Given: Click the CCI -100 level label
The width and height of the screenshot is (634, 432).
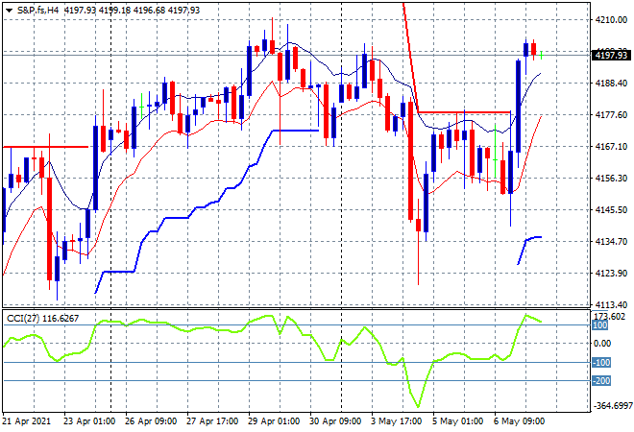Looking at the screenshot, I should point(601,363).
